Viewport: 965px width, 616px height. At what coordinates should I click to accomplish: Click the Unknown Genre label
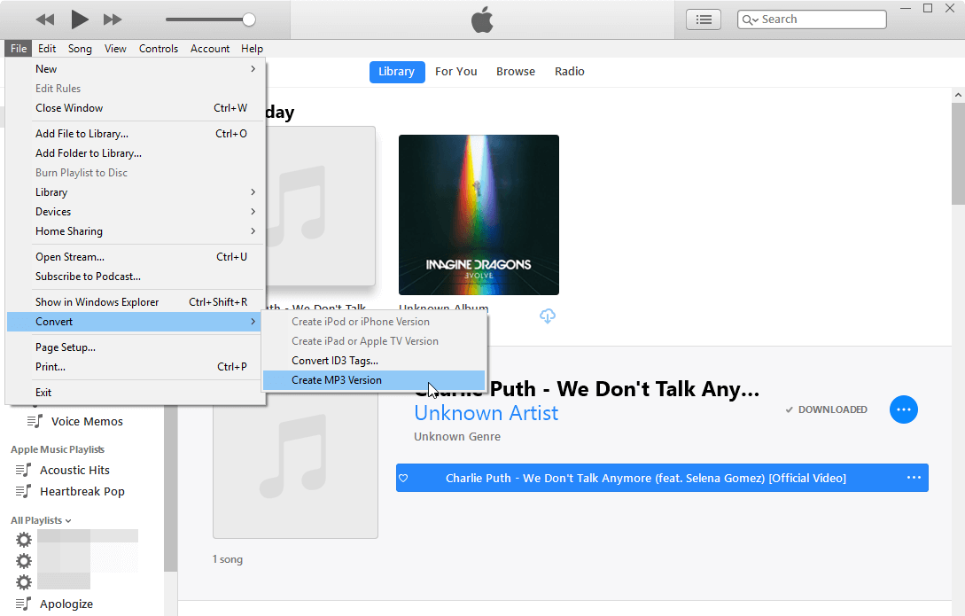point(457,437)
